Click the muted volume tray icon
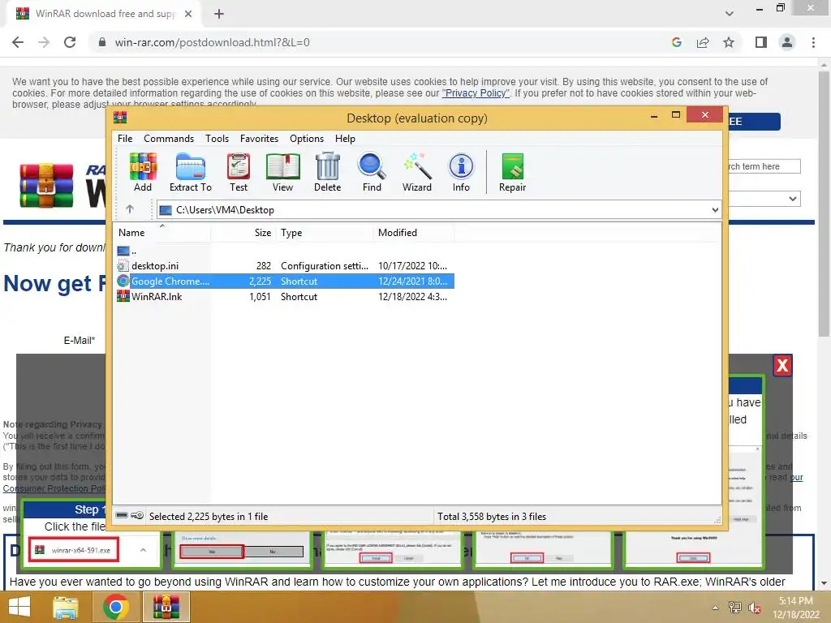 pyautogui.click(x=755, y=608)
